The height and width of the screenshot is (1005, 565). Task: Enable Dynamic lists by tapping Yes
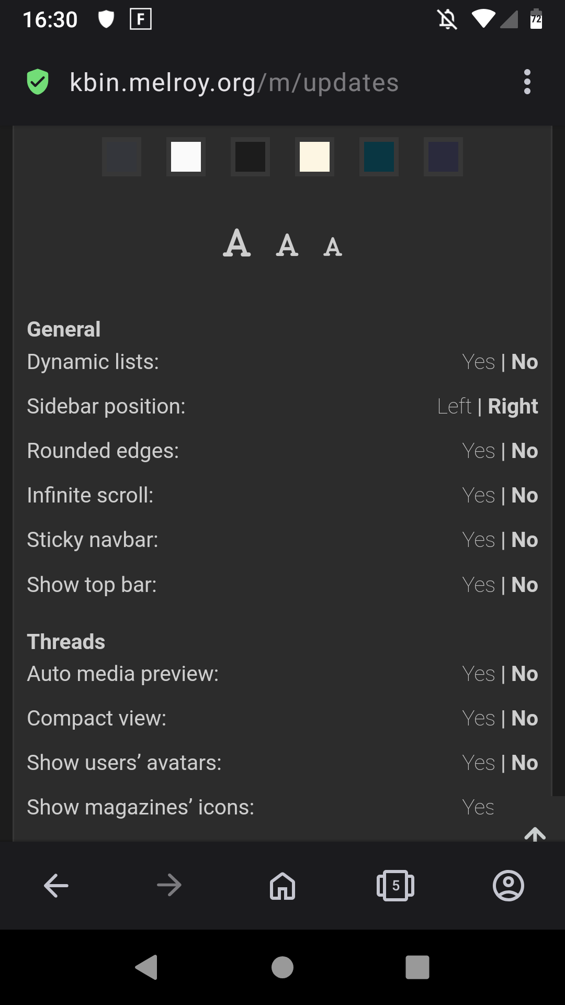pyautogui.click(x=478, y=362)
